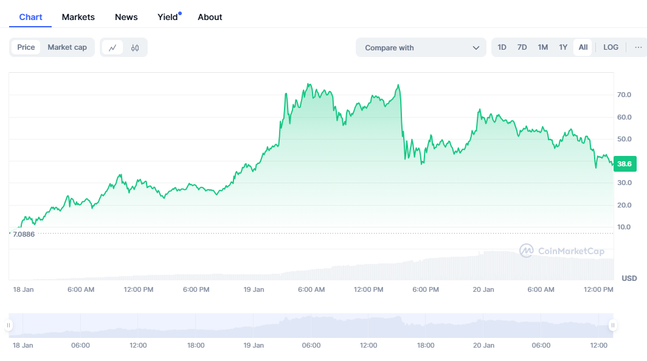Switch to the News tab
647x361 pixels.
(x=126, y=17)
